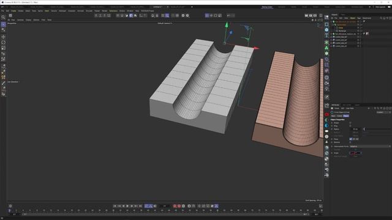The height and width of the screenshot is (220, 392).
Task: Click the Angle value field
Action: pos(355,153)
